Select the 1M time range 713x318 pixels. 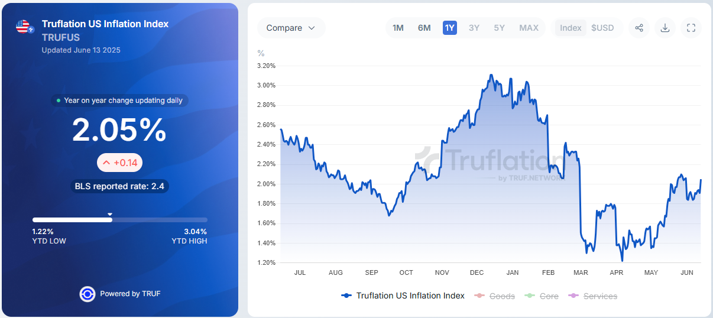pyautogui.click(x=398, y=28)
